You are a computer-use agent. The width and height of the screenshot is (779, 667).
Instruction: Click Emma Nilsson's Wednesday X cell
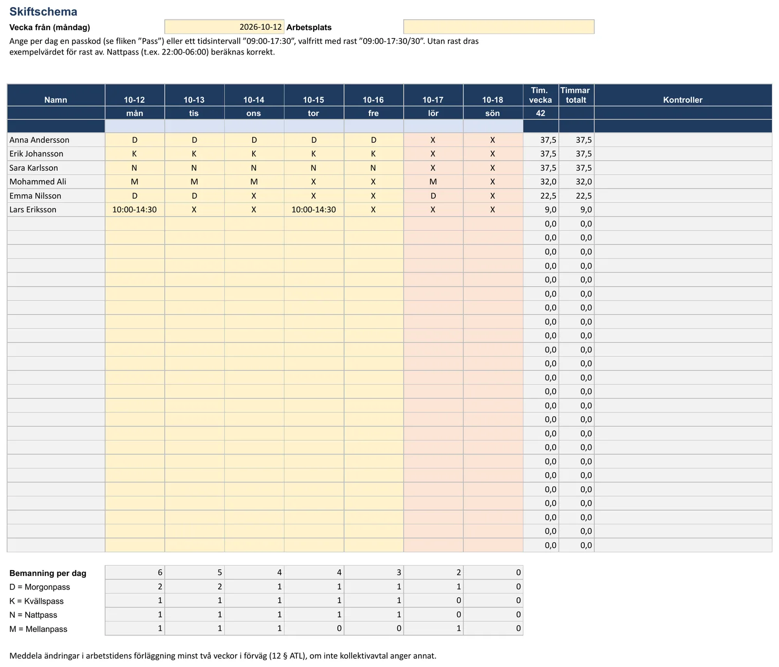click(x=254, y=196)
